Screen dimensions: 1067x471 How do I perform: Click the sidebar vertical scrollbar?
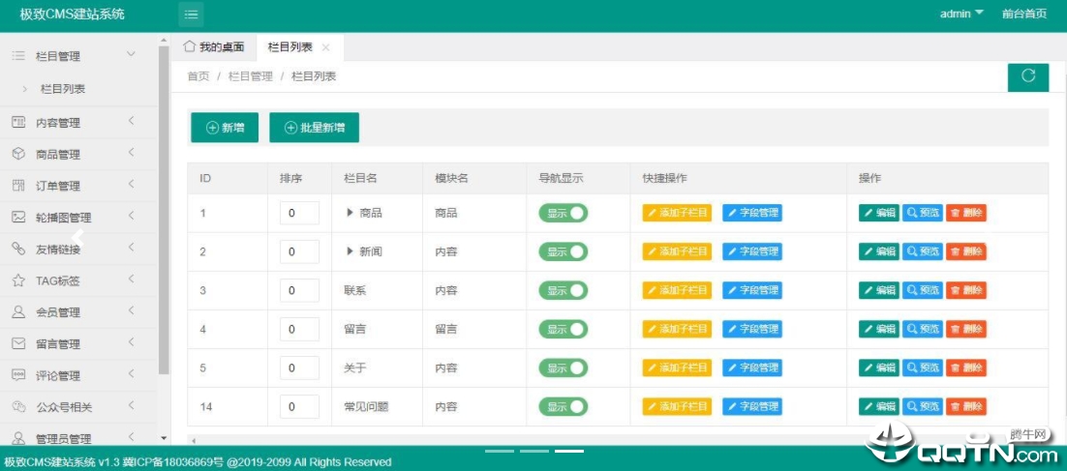[164, 213]
